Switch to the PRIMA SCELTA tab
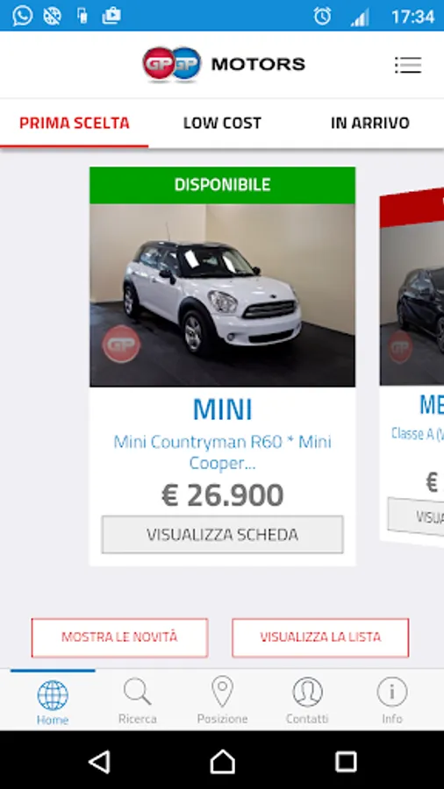 (x=74, y=124)
